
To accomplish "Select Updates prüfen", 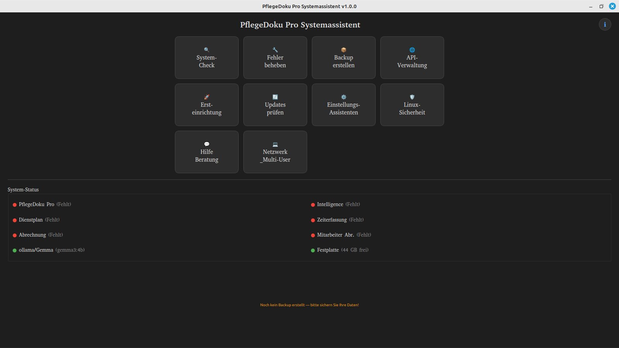I will pyautogui.click(x=275, y=105).
